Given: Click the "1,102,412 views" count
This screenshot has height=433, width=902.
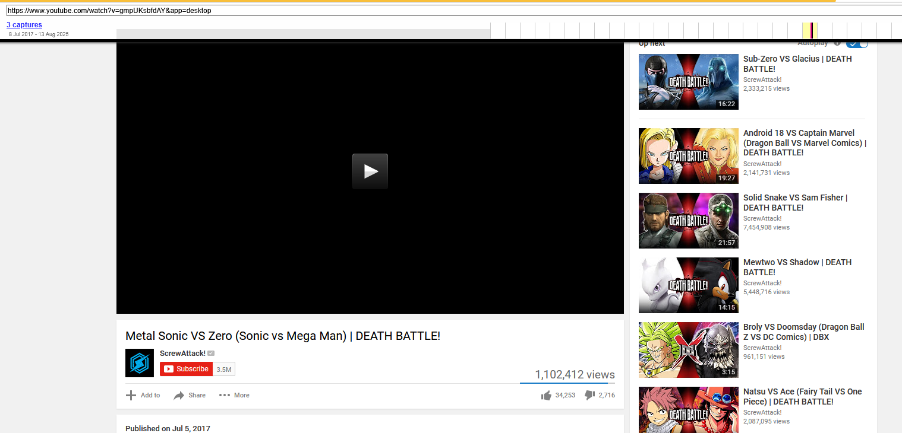Looking at the screenshot, I should [x=575, y=375].
